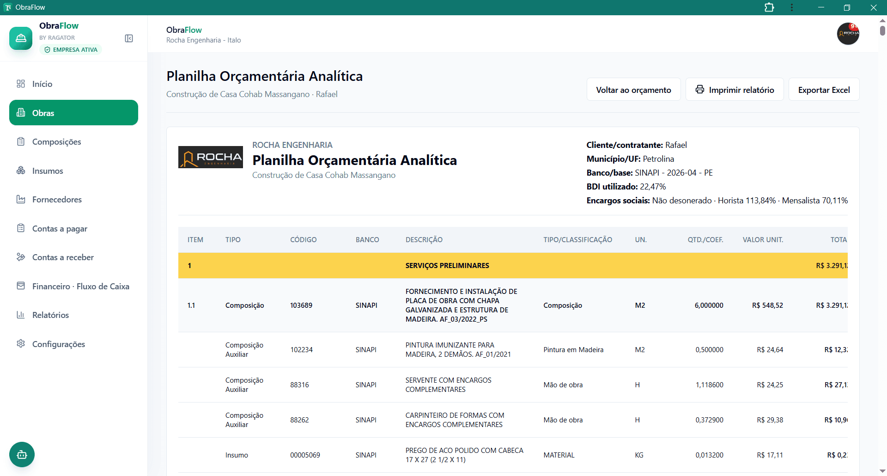This screenshot has height=476, width=887.
Task: Click the ObraFlow app icon in title bar
Action: pos(8,7)
